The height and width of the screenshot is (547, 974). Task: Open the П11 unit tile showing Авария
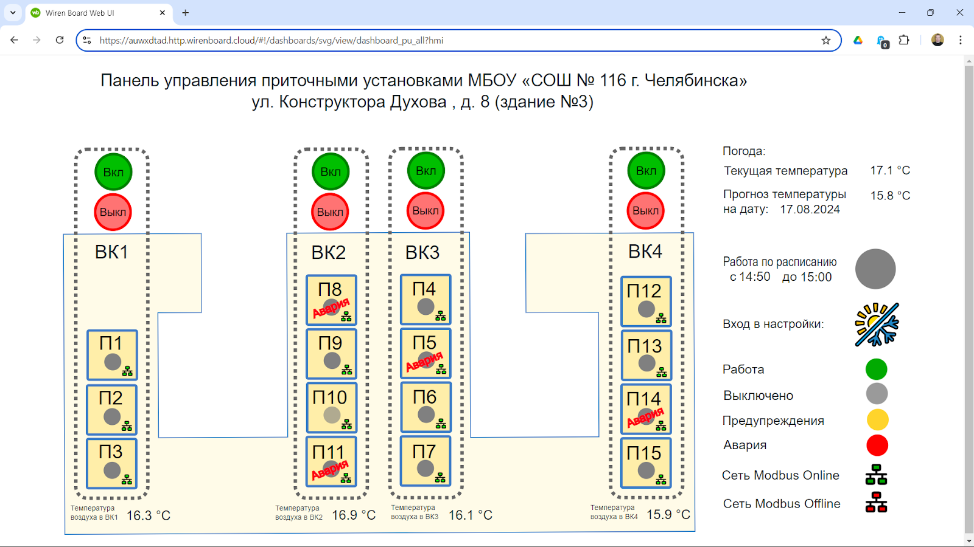tap(331, 462)
